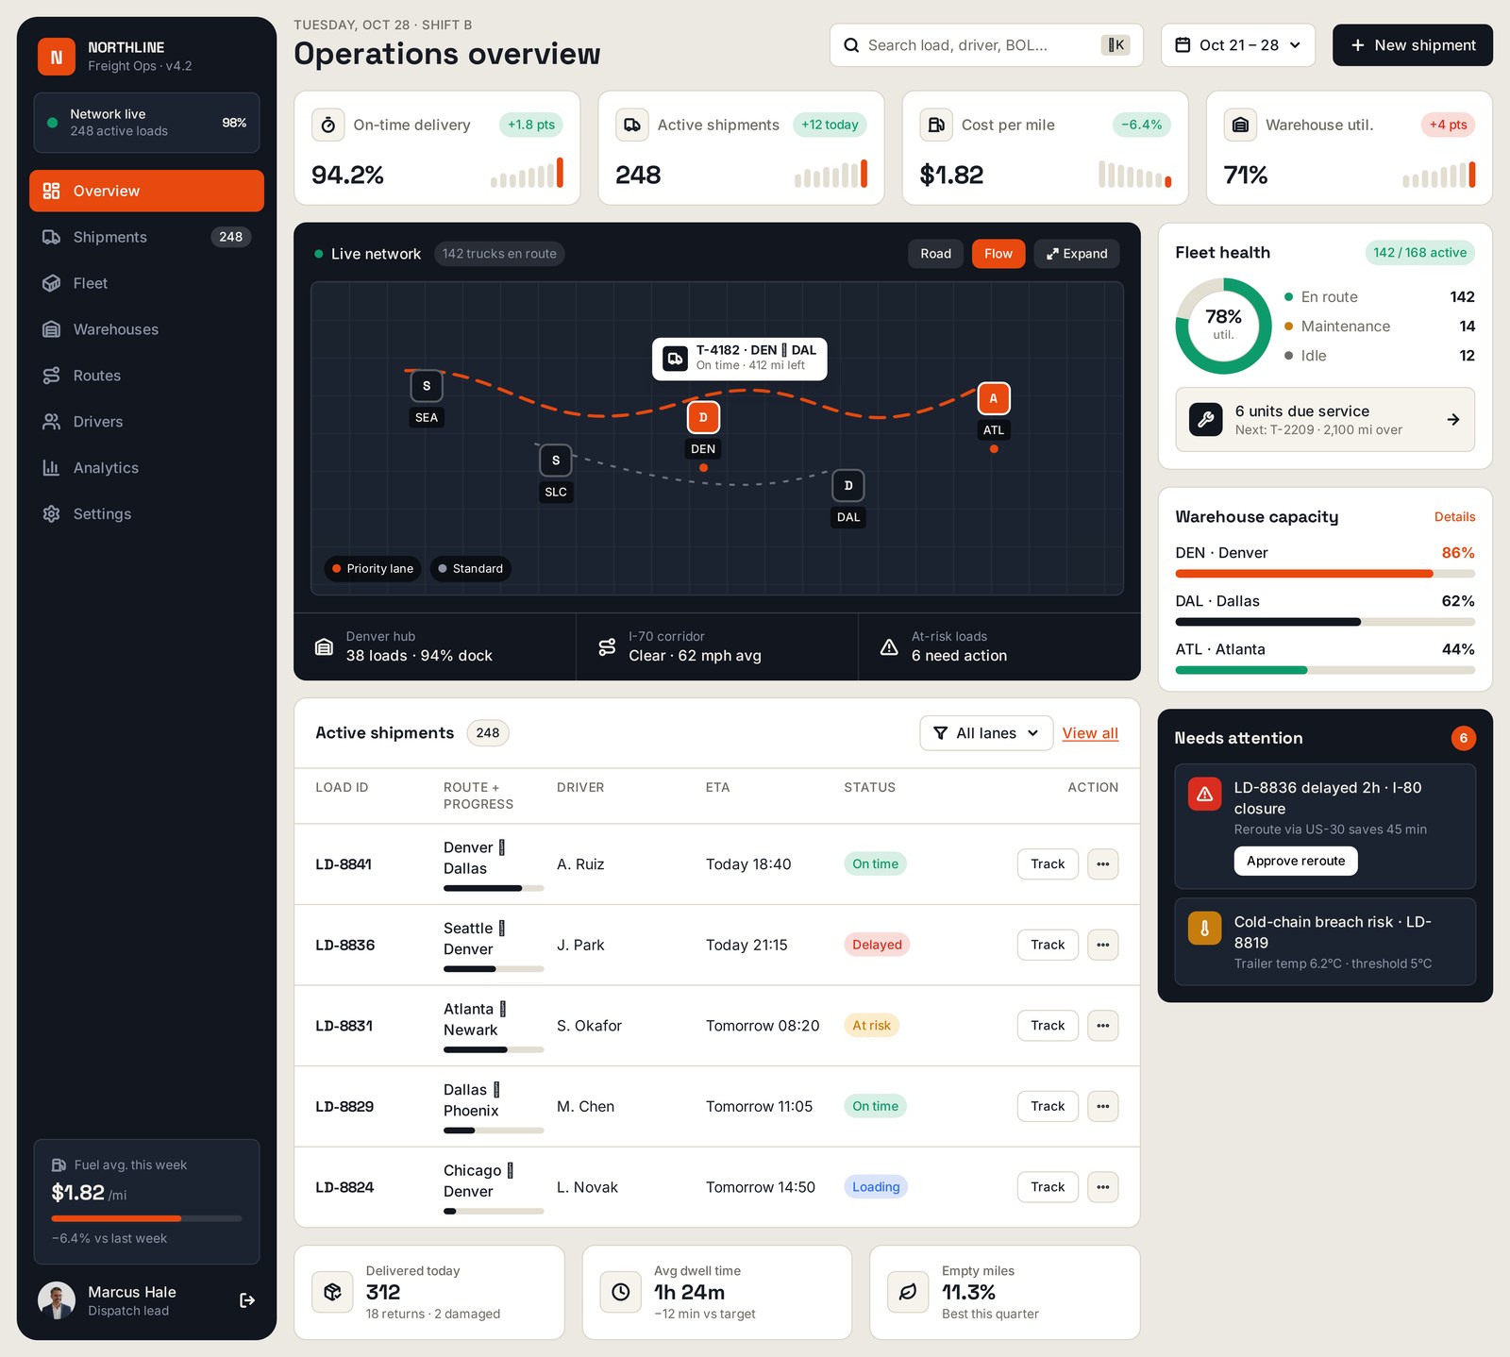Image resolution: width=1510 pixels, height=1357 pixels.
Task: Click the warehouse icon on Warehouse util. card
Action: pyautogui.click(x=1240, y=125)
